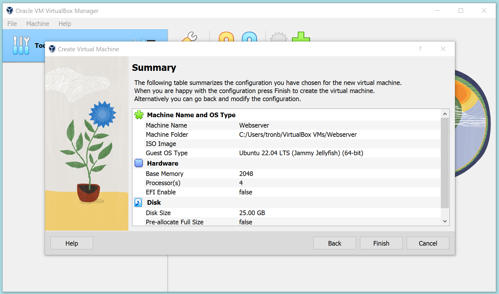Open the File menu
This screenshot has height=294, width=499.
pyautogui.click(x=12, y=24)
